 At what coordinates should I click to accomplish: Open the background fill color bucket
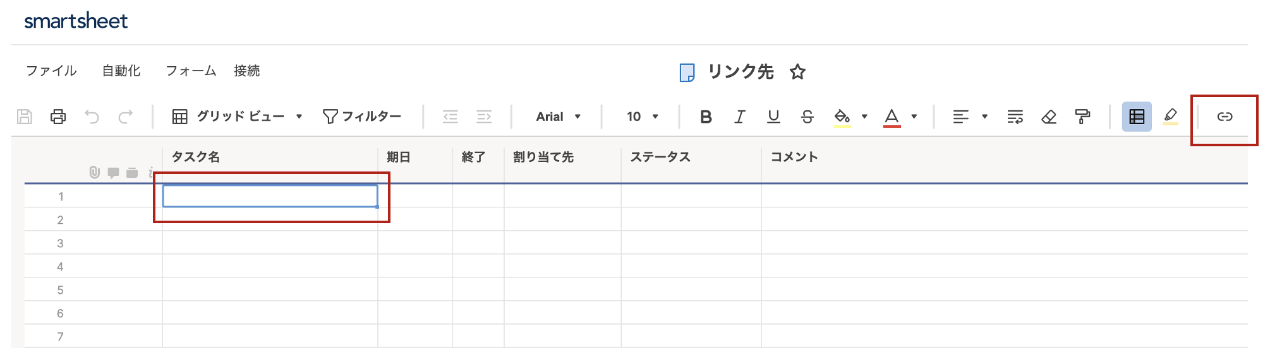pos(842,117)
